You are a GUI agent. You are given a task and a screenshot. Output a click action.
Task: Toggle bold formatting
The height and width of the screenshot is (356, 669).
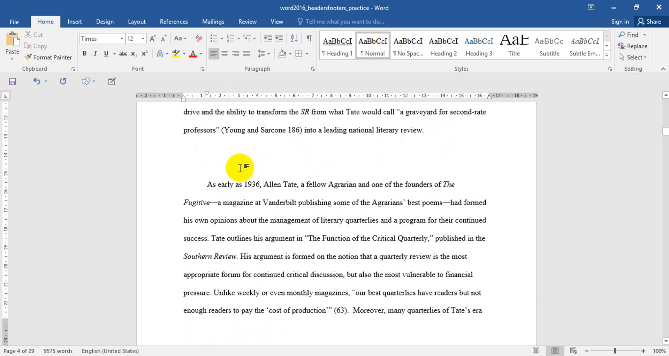(84, 54)
